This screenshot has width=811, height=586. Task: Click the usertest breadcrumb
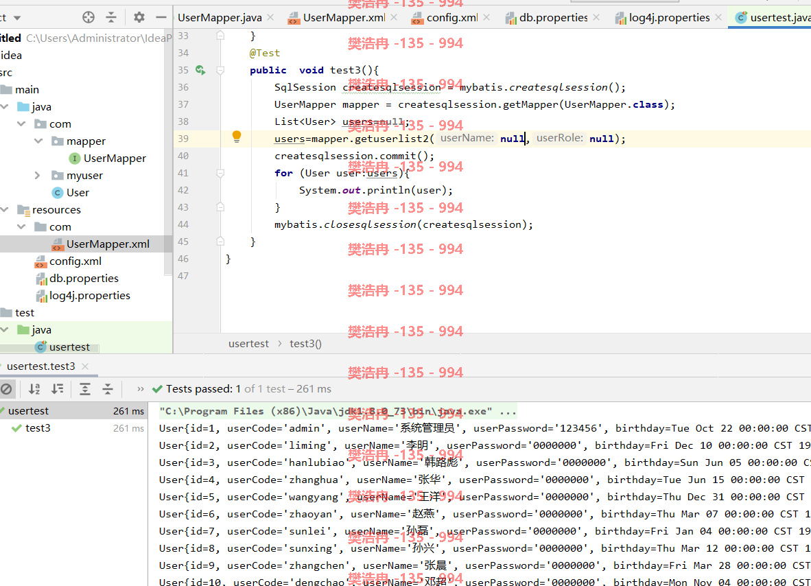[x=249, y=343]
